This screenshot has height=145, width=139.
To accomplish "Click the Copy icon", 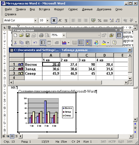I will coord(22,43).
